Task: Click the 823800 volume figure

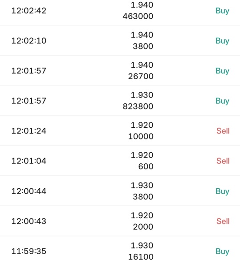Action: click(x=138, y=106)
